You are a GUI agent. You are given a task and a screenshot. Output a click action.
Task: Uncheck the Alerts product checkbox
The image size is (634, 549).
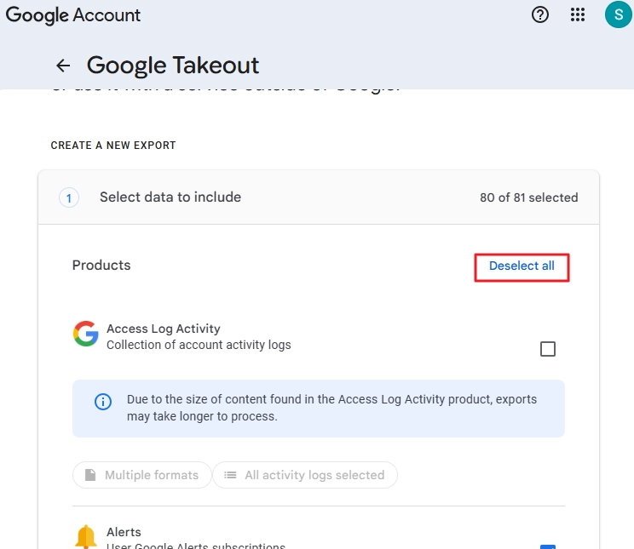548,546
